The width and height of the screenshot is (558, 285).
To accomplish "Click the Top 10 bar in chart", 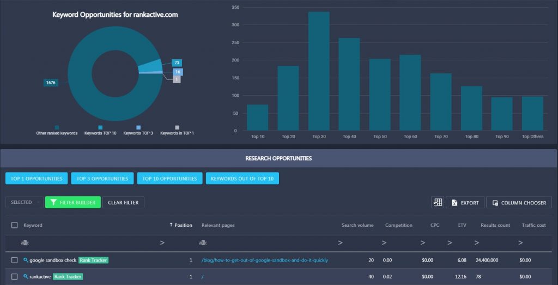I will pyautogui.click(x=258, y=117).
